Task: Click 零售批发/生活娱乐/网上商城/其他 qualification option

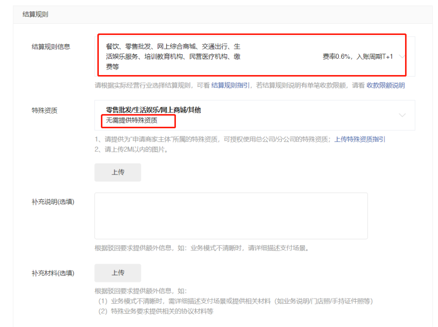Action: pos(153,110)
